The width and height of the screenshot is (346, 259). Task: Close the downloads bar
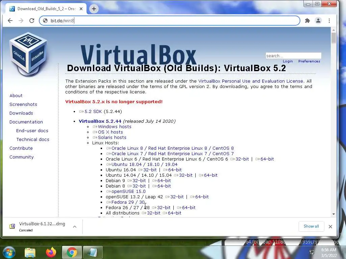330,227
